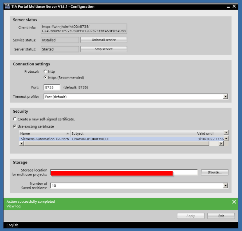Image resolution: width=242 pixels, height=231 pixels.
Task: Close the Configuration window
Action: [x=234, y=6]
